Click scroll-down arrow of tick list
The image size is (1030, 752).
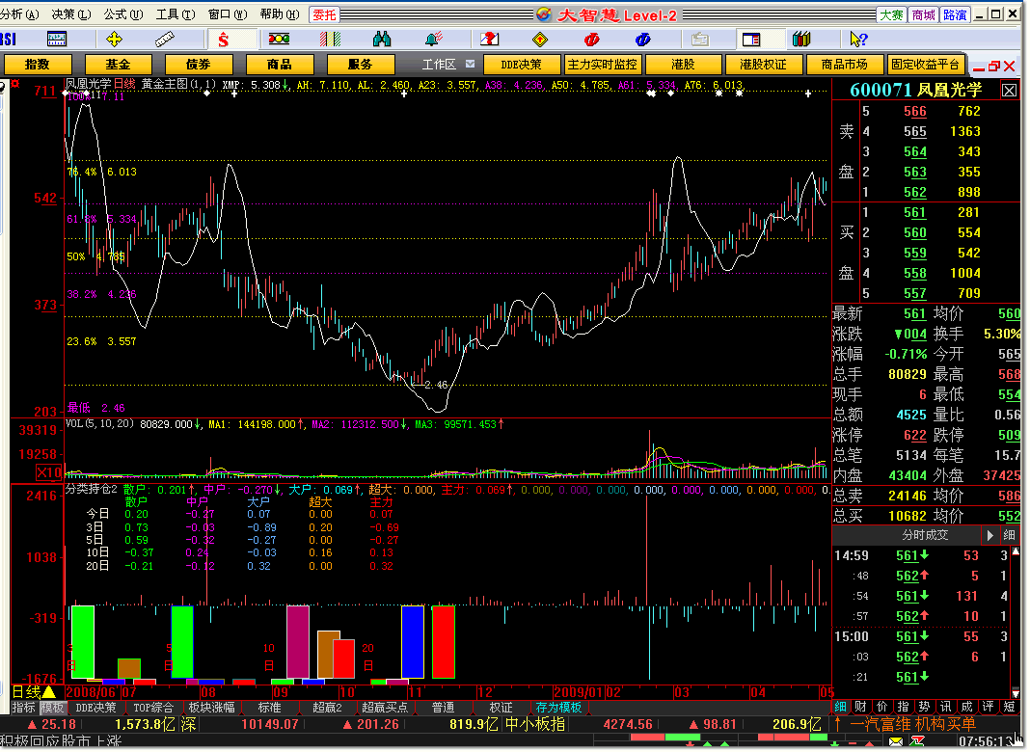[1016, 693]
